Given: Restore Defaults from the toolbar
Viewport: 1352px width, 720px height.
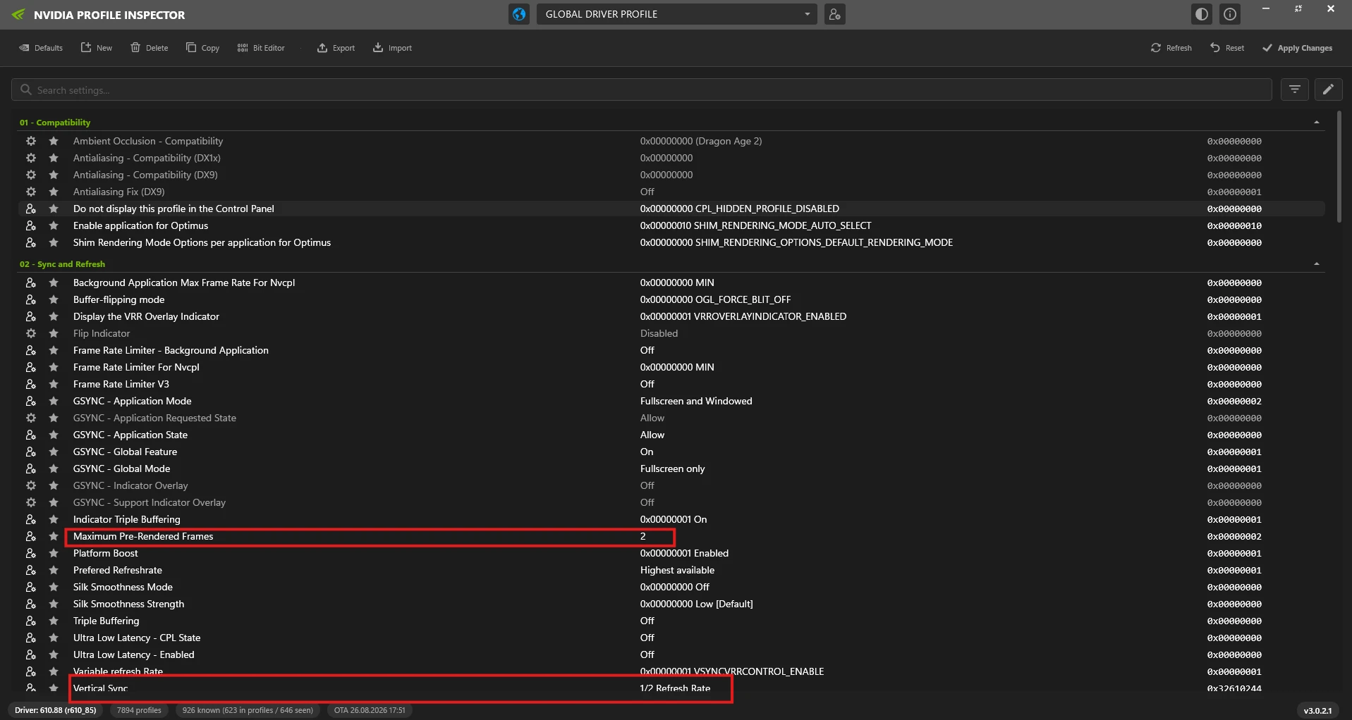Looking at the screenshot, I should [41, 48].
